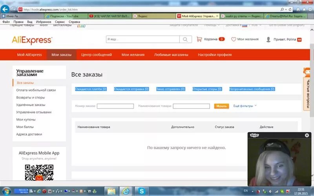
Task: Open Удалённые заказы in sidebar
Action: point(31,105)
